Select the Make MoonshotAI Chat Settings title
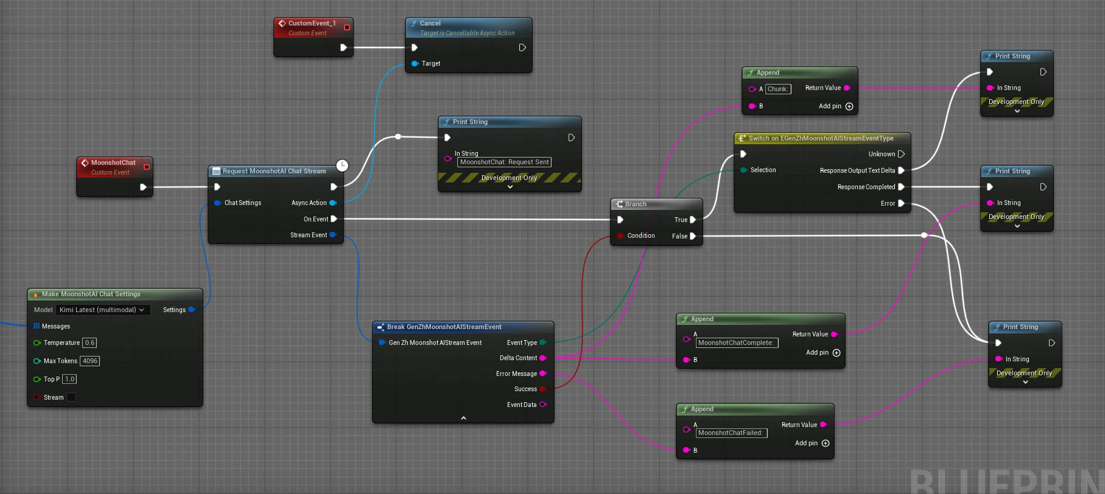The image size is (1105, 494). (91, 294)
